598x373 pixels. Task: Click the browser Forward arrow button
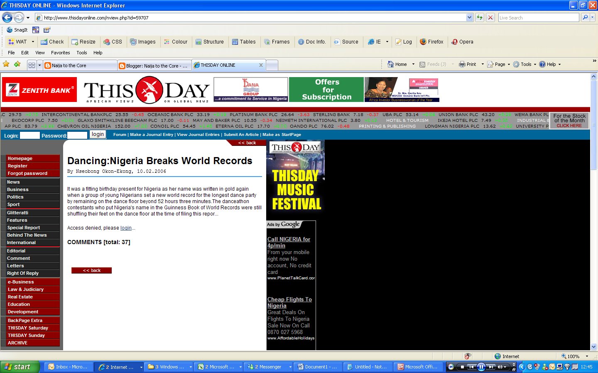(x=19, y=17)
